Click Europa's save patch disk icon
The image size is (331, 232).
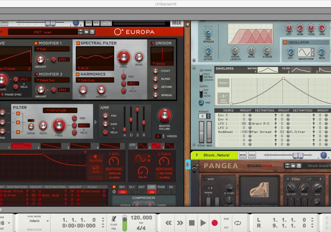[x=92, y=32]
